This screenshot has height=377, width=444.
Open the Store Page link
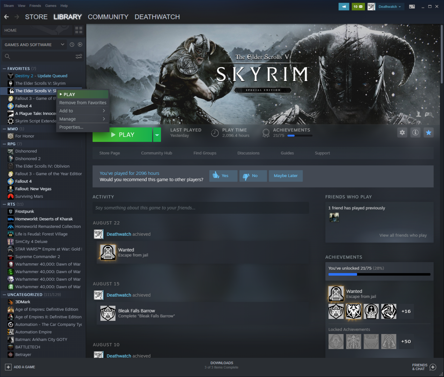click(110, 153)
